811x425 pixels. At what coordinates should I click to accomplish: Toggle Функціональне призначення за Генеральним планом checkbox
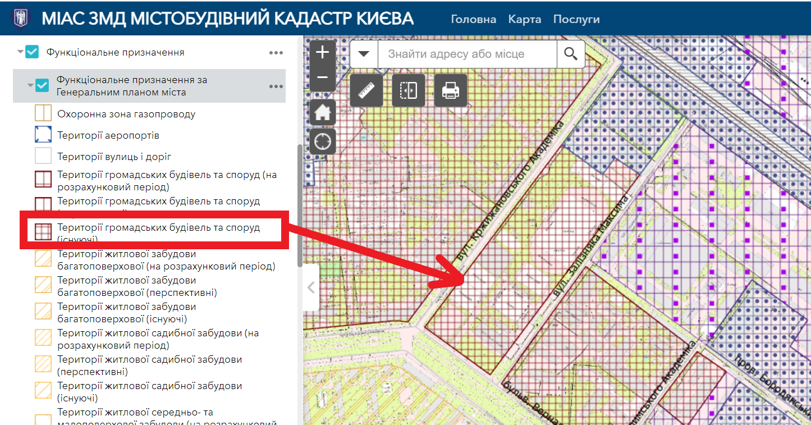tap(42, 85)
